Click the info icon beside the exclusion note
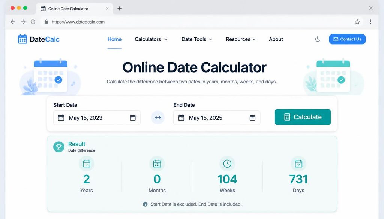The width and height of the screenshot is (384, 219). 145,204
